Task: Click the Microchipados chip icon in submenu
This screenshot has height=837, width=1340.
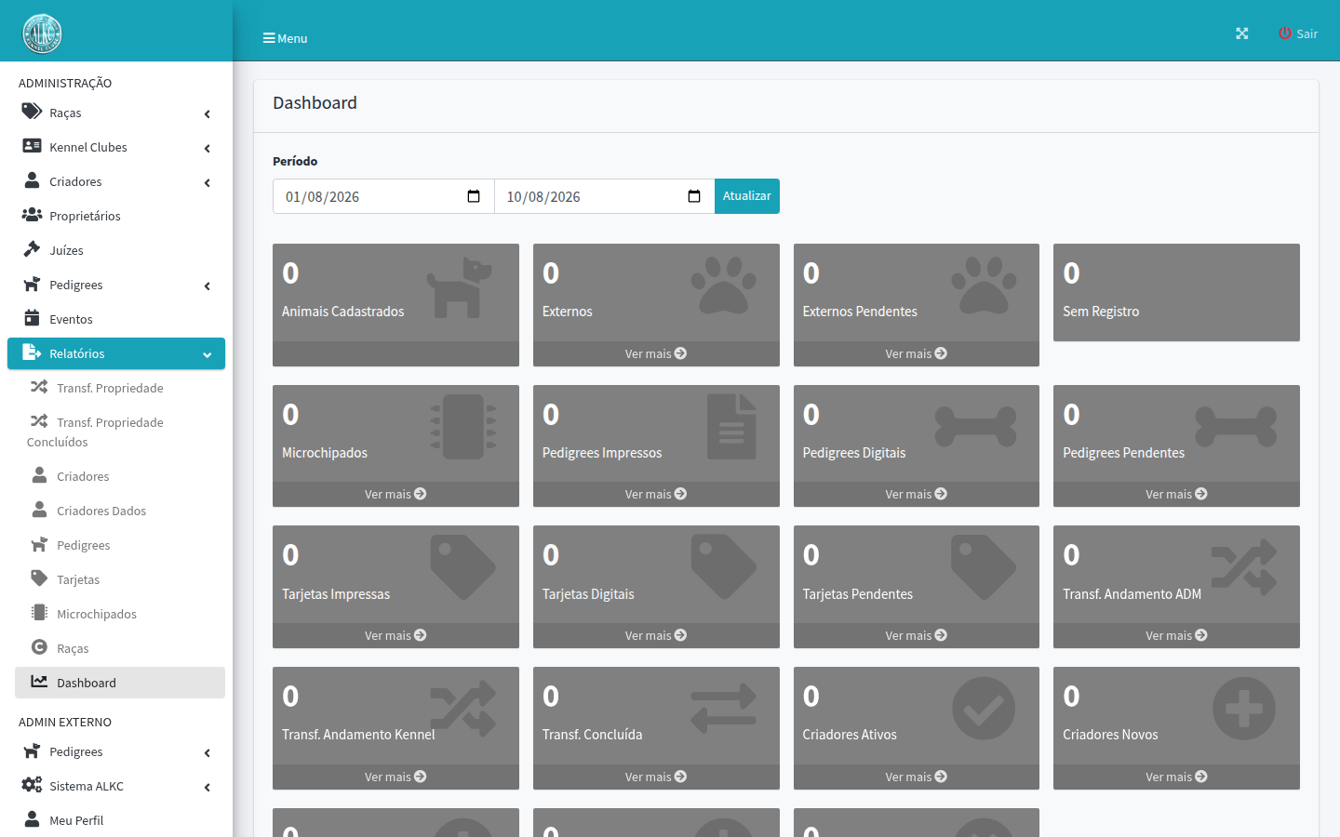Action: 39,613
